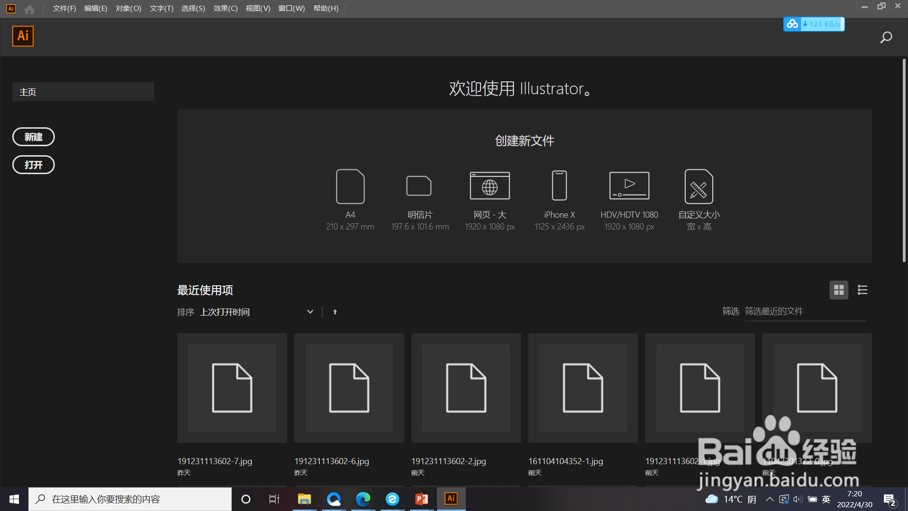The width and height of the screenshot is (908, 511).
Task: Click the vertical scrollbar on the right
Action: 904,160
